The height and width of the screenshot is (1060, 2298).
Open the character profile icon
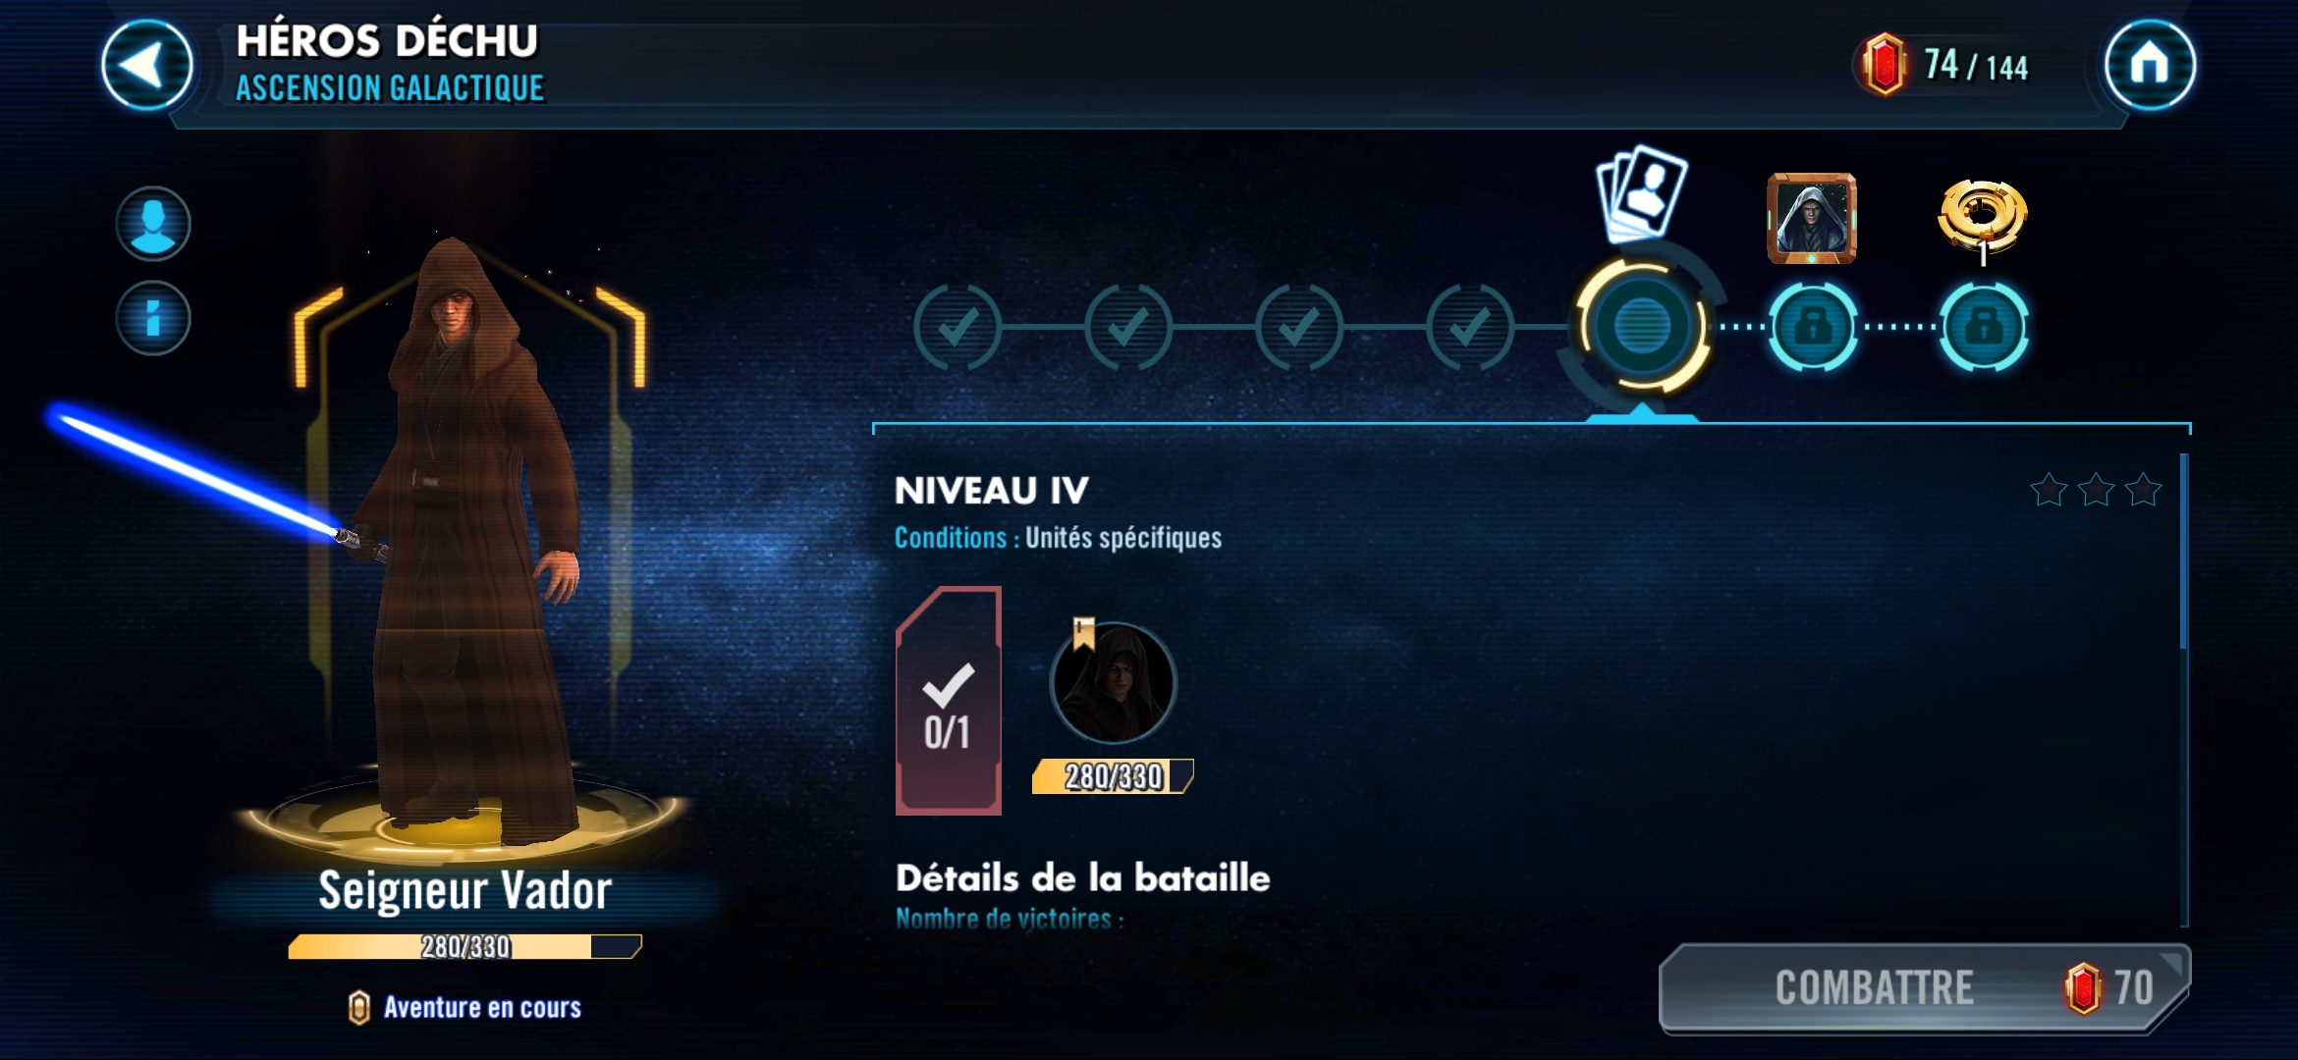pyautogui.click(x=153, y=224)
